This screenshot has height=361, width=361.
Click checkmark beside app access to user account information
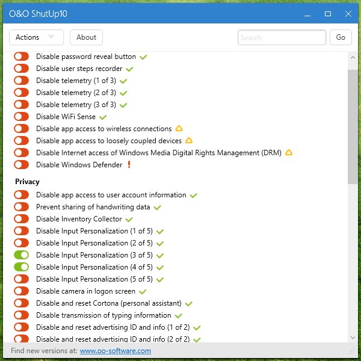coord(193,196)
